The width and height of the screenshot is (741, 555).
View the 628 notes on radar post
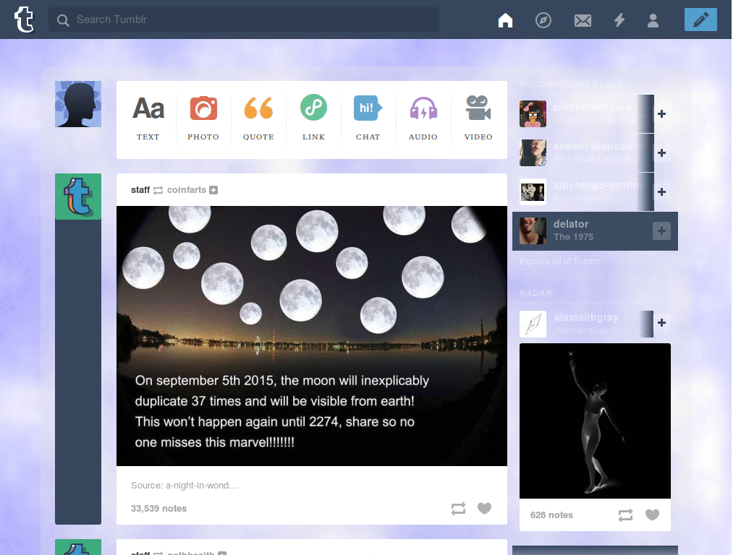[x=551, y=515]
